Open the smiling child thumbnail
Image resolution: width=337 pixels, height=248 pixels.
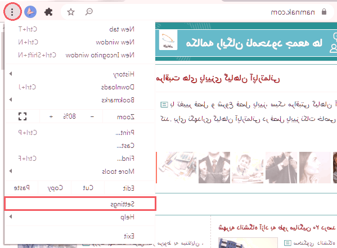248,168
